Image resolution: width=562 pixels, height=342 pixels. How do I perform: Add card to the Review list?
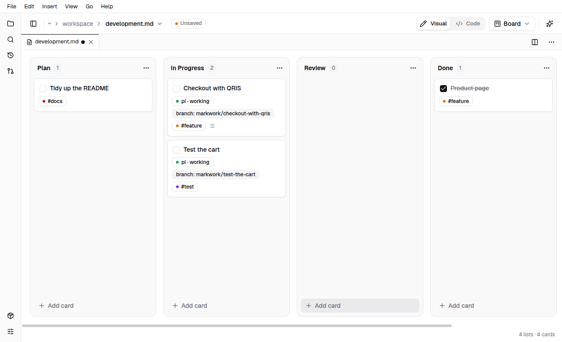click(x=360, y=306)
